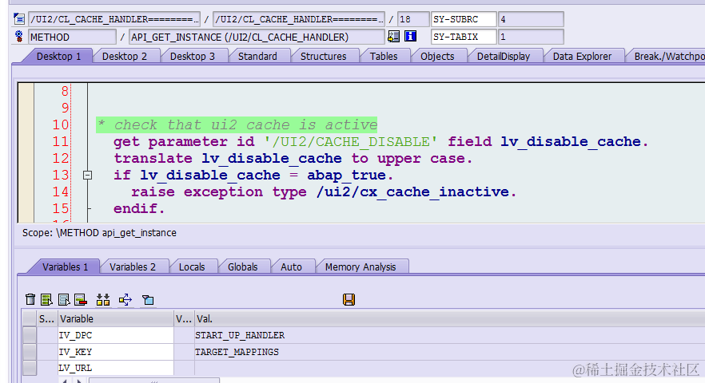Switch to Data Explorer tab
The height and width of the screenshot is (383, 705).
pos(582,56)
